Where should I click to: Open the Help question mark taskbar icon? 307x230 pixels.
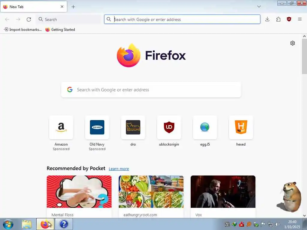(64, 224)
